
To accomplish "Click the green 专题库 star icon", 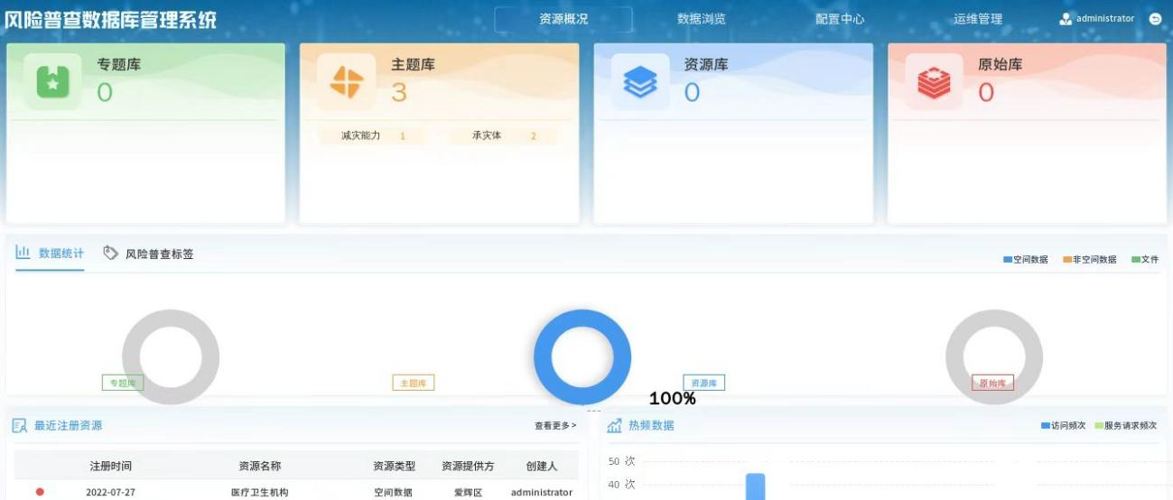I will click(52, 82).
